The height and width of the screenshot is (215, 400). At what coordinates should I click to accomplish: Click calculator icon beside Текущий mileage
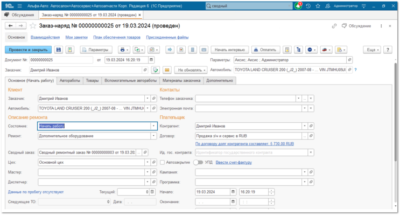click(x=152, y=192)
